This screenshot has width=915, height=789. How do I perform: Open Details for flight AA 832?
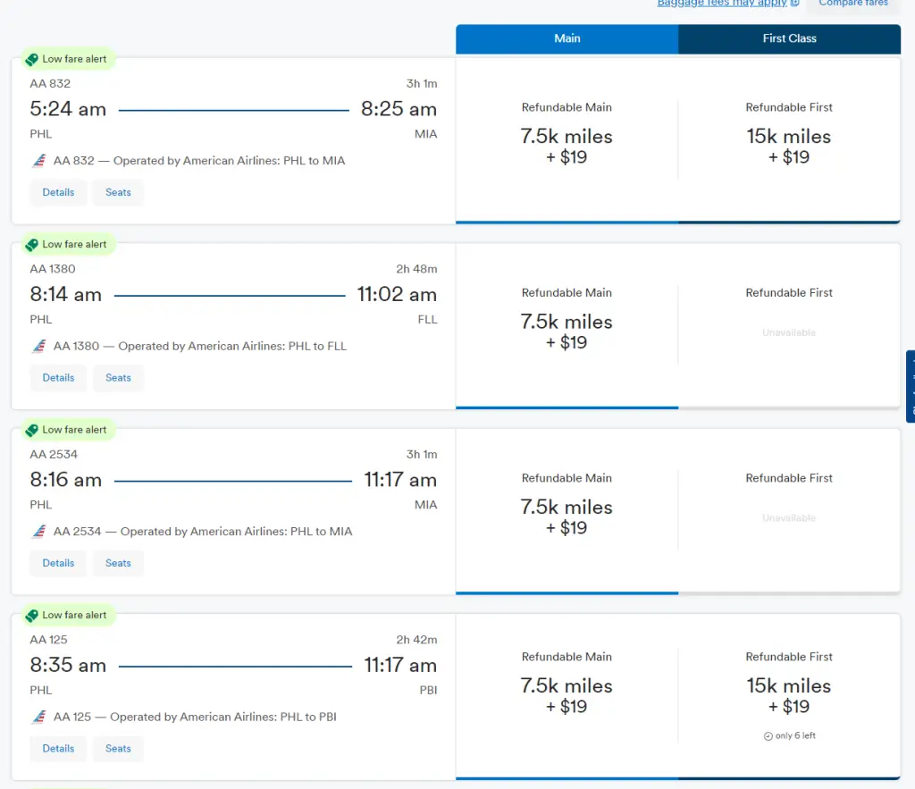58,192
